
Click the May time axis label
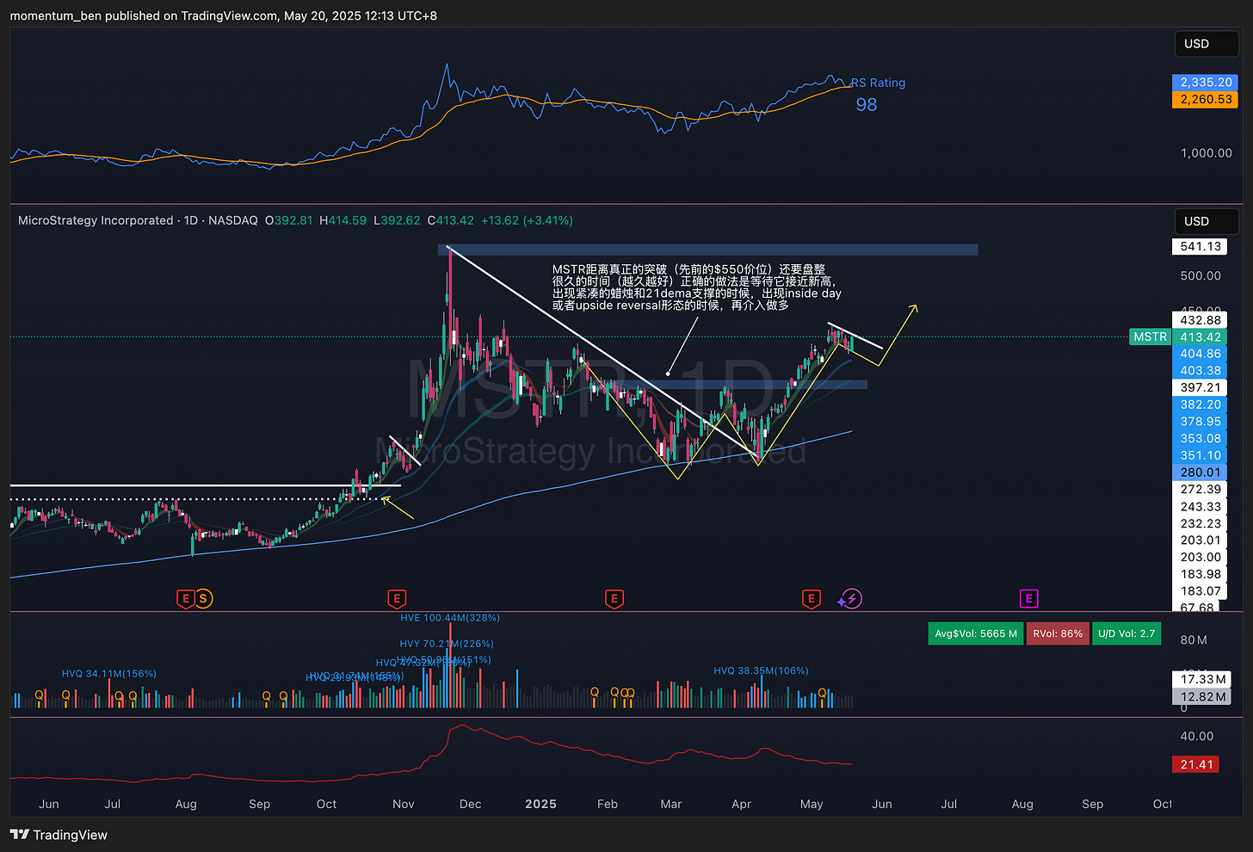[812, 804]
